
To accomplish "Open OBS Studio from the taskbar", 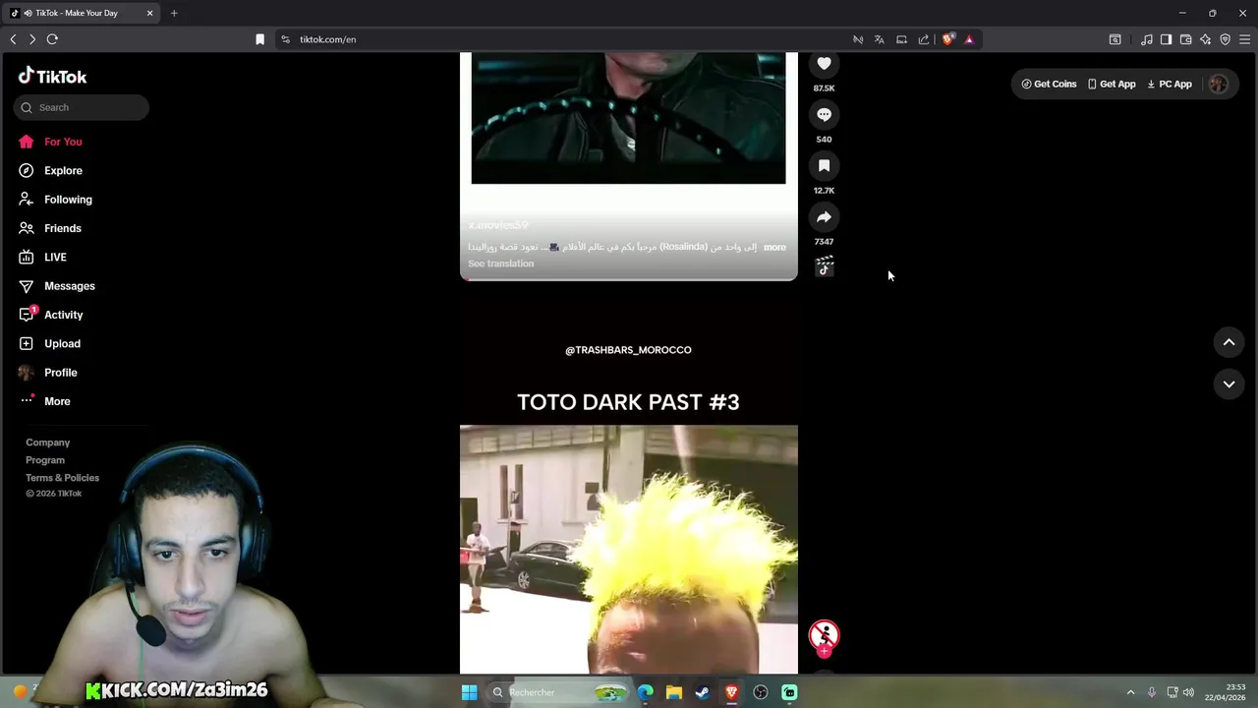I will [761, 692].
